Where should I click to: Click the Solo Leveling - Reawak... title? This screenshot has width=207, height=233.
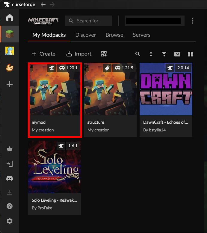click(x=54, y=200)
